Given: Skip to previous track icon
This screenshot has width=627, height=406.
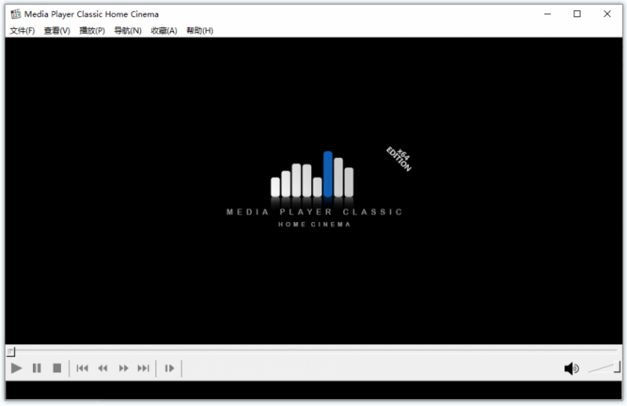Looking at the screenshot, I should pyautogui.click(x=82, y=368).
